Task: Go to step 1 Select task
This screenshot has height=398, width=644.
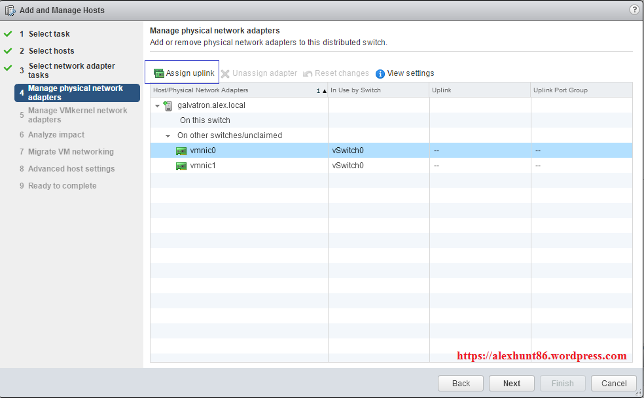Action: click(49, 34)
